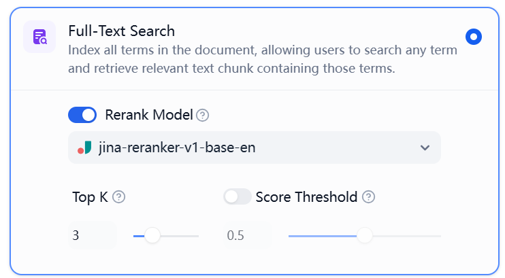Click the Rerank Model help question icon
Image resolution: width=505 pixels, height=278 pixels.
pyautogui.click(x=203, y=115)
